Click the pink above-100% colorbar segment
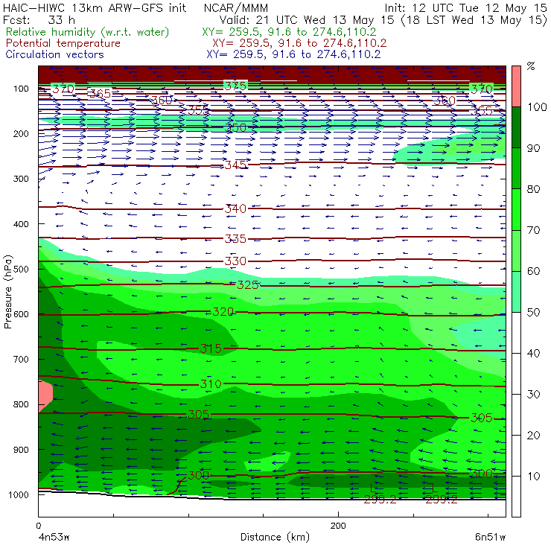Image resolution: width=551 pixels, height=551 pixels. [516, 86]
